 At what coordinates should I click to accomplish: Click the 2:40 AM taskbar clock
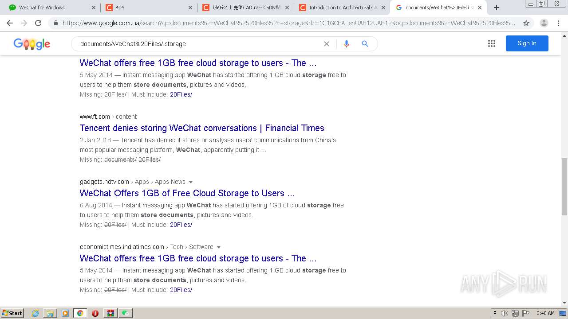tap(545, 313)
